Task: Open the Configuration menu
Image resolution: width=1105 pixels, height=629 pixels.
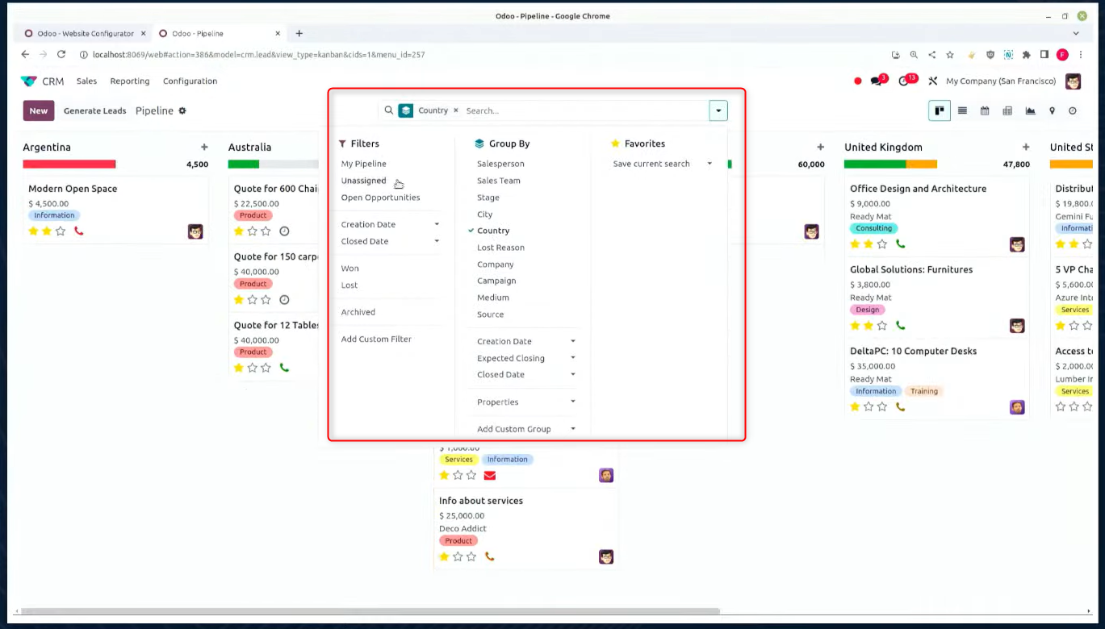Action: [x=190, y=81]
